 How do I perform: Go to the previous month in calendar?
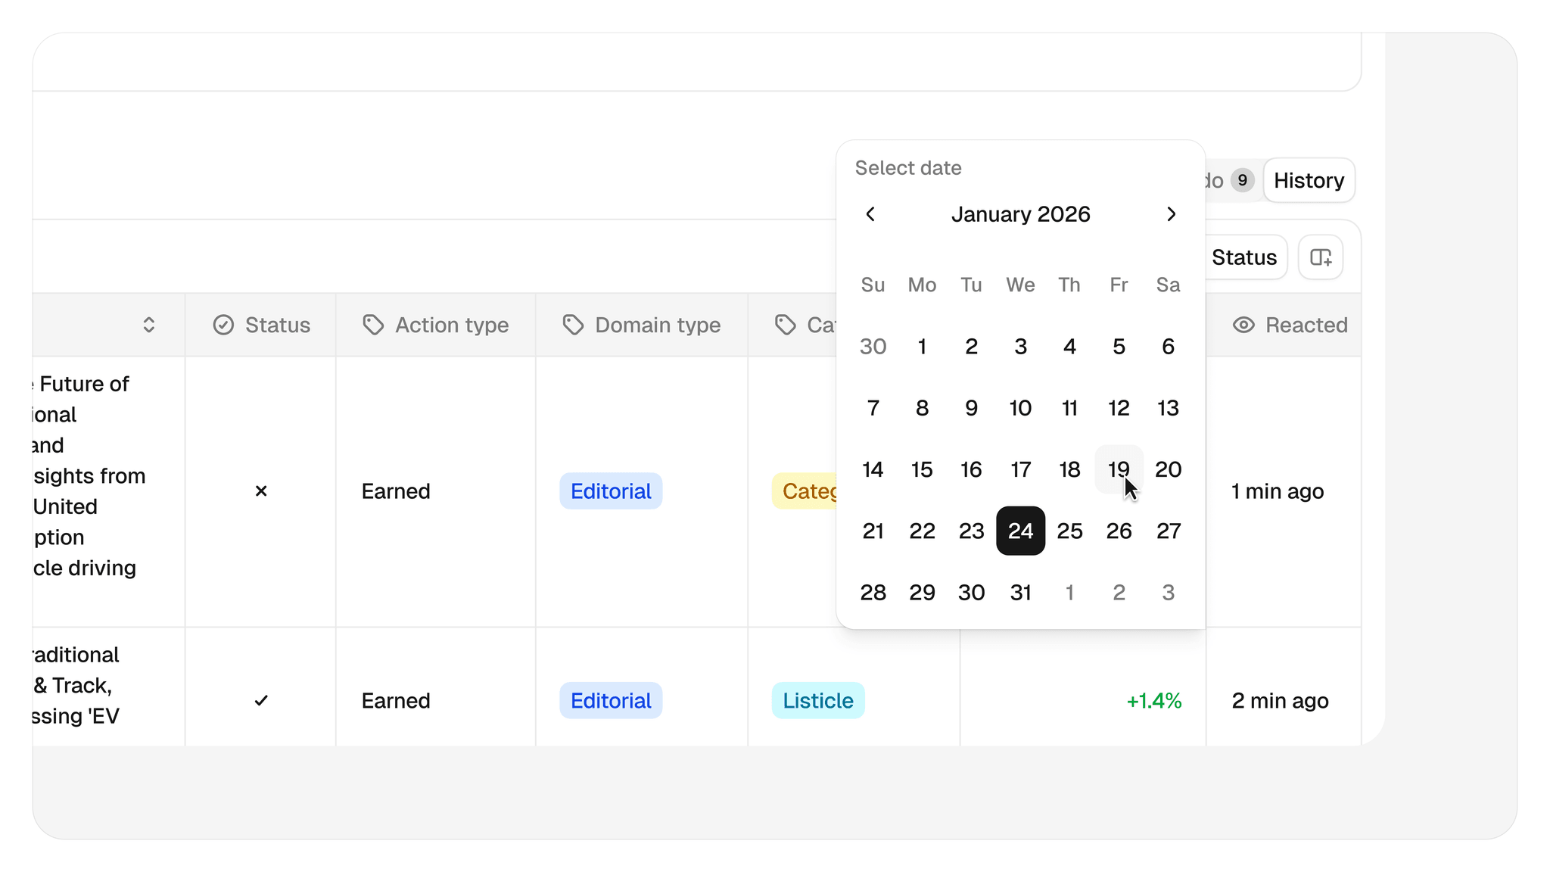870,214
